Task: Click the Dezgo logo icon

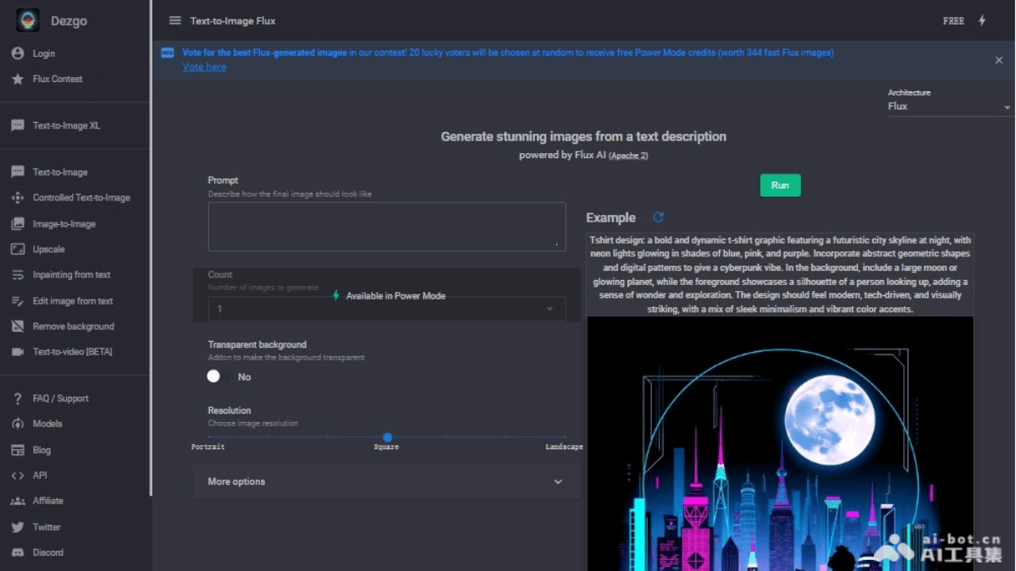Action: click(28, 21)
